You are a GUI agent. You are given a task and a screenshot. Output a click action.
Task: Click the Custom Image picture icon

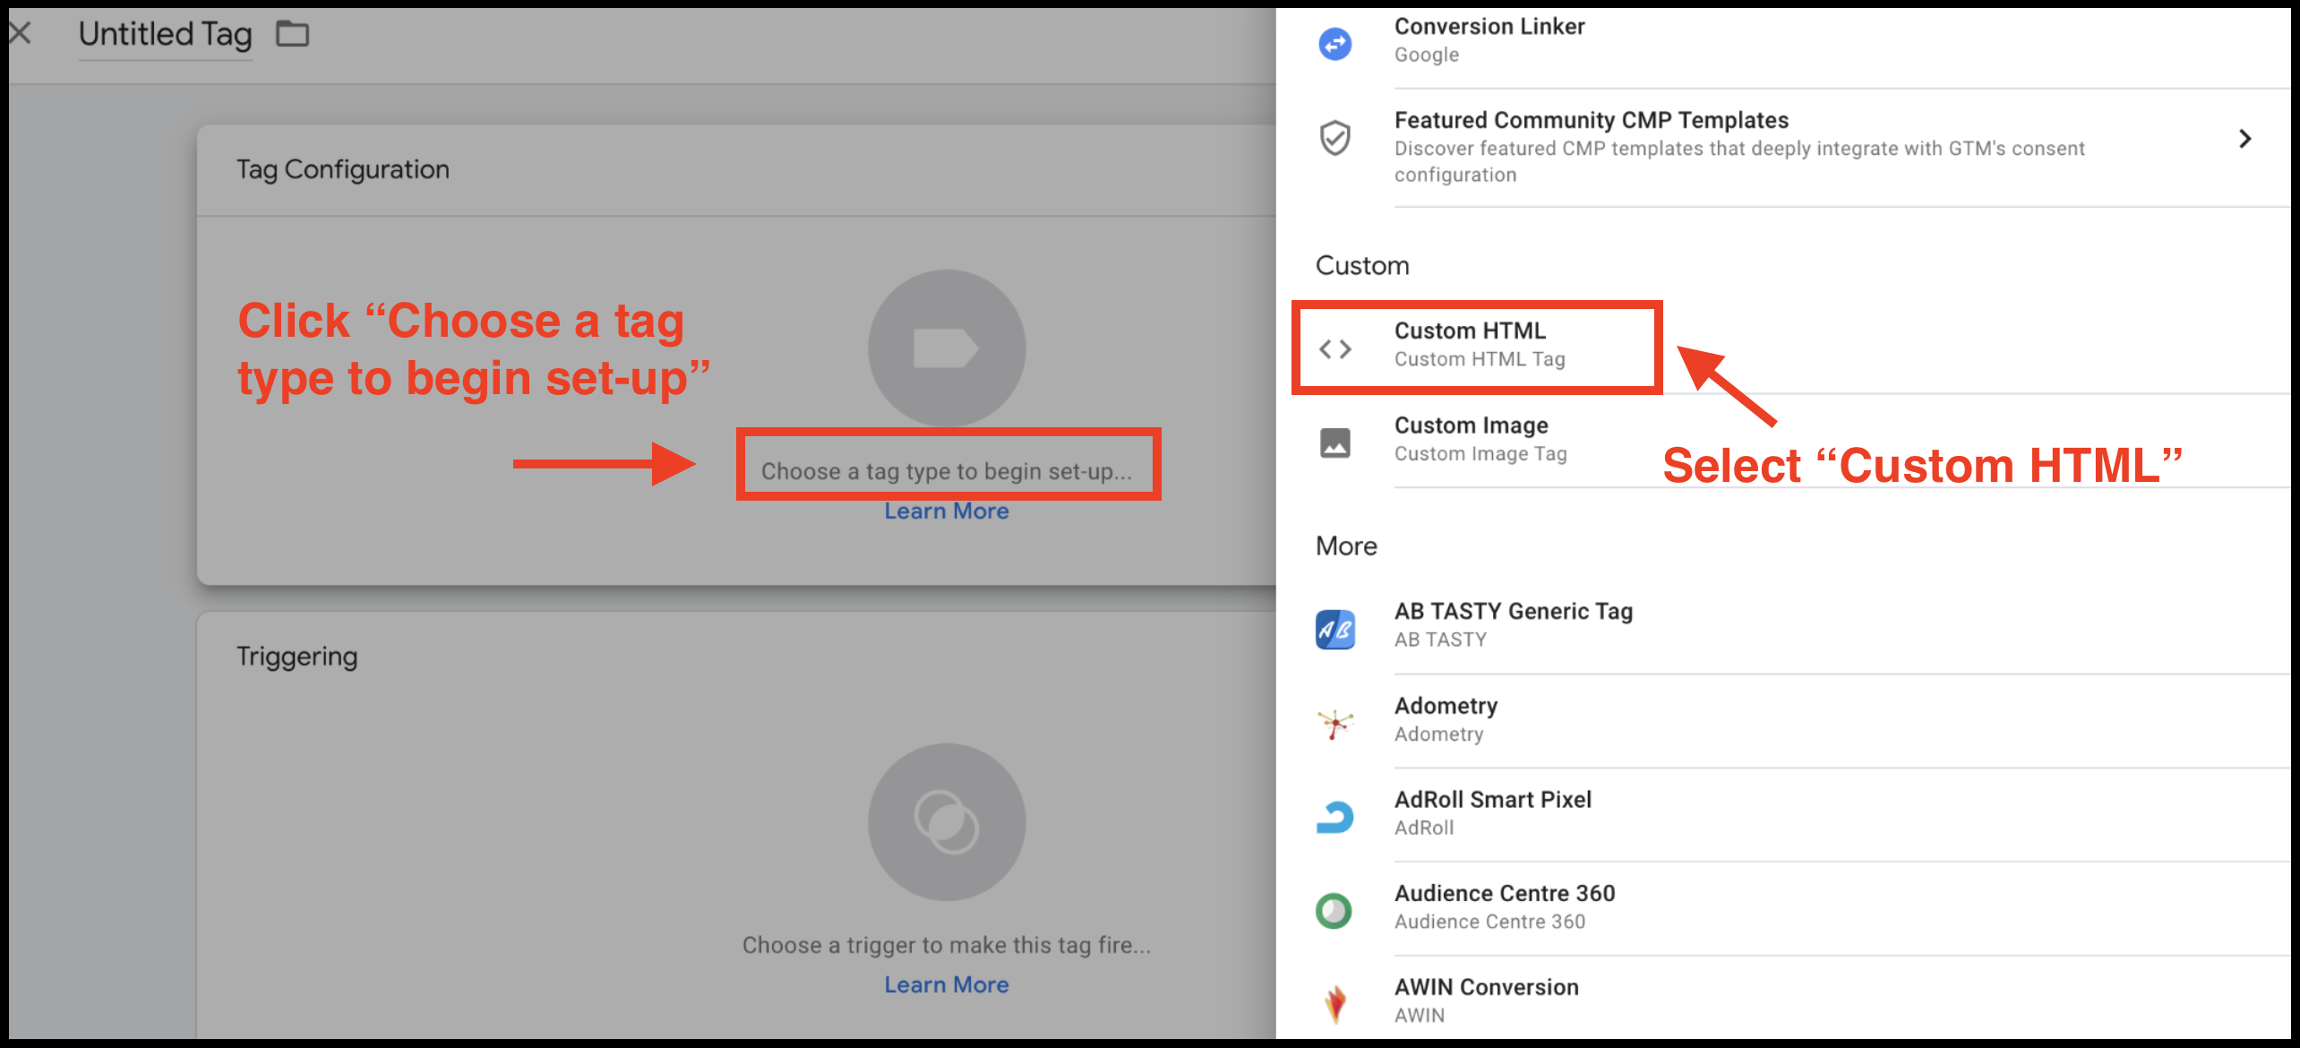(1335, 442)
